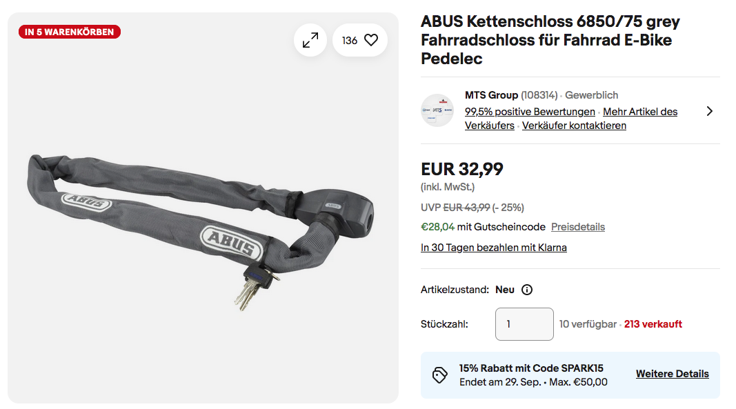
Task: Click the 'In 5 Warenkörben' red badge
Action: pos(70,32)
